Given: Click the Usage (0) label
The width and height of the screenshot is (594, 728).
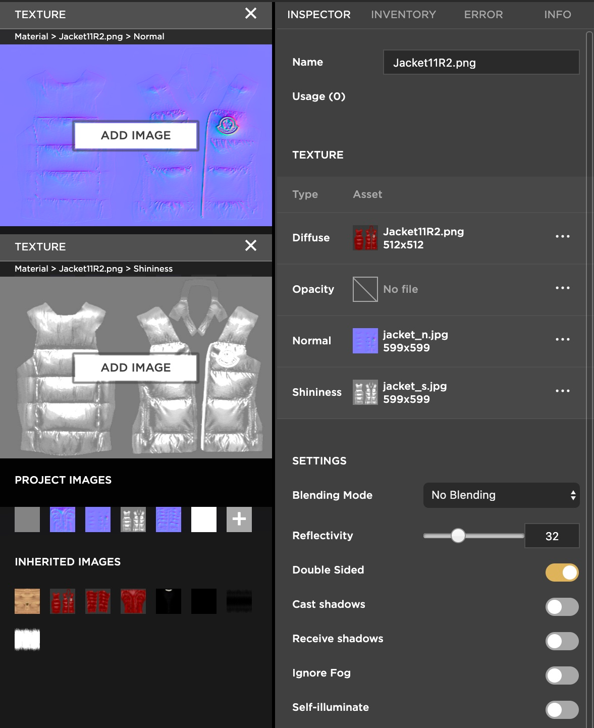Looking at the screenshot, I should coord(319,96).
